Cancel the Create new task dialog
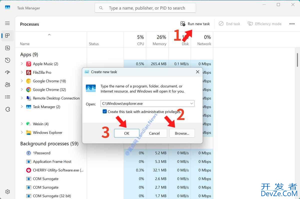The width and height of the screenshot is (300, 199). coord(154,133)
